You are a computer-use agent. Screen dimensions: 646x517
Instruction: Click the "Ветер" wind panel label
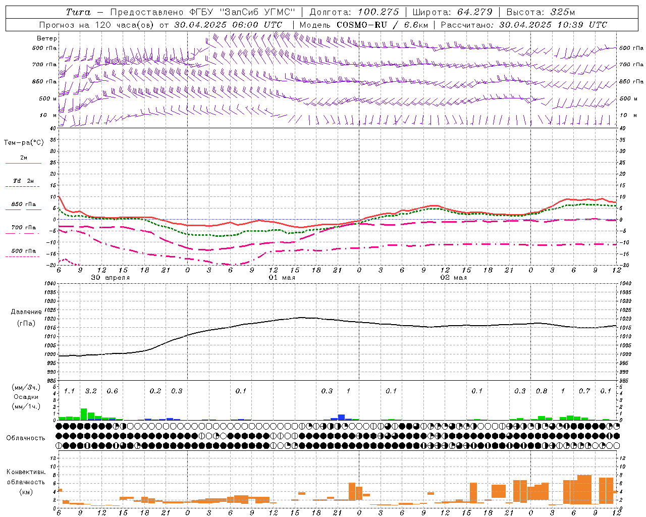pos(46,38)
